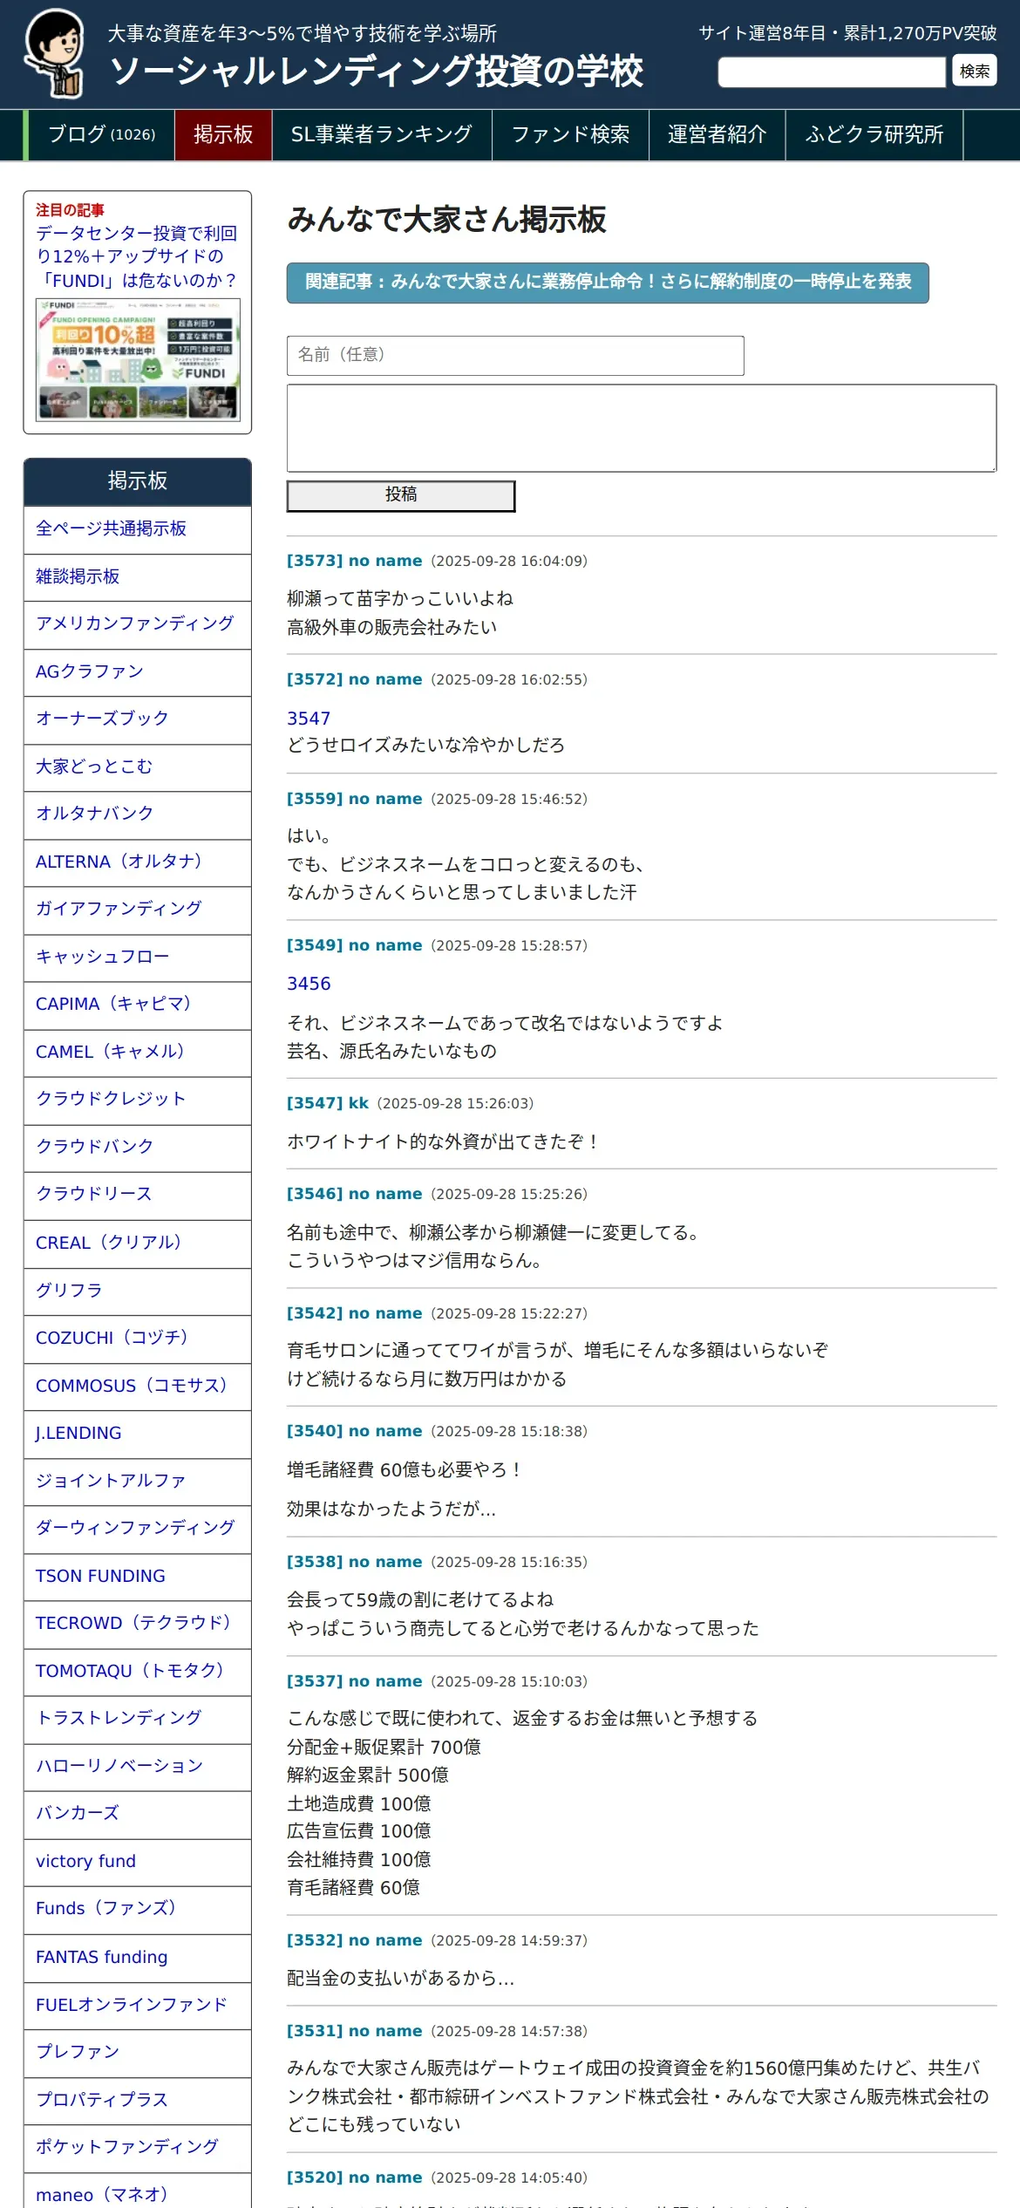Click the FUNDI campaign banner thumbnail
The width and height of the screenshot is (1020, 2208).
[x=138, y=359]
